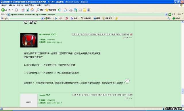
Task: Click the IE Forward arrow button
Action: click(x=16, y=10)
